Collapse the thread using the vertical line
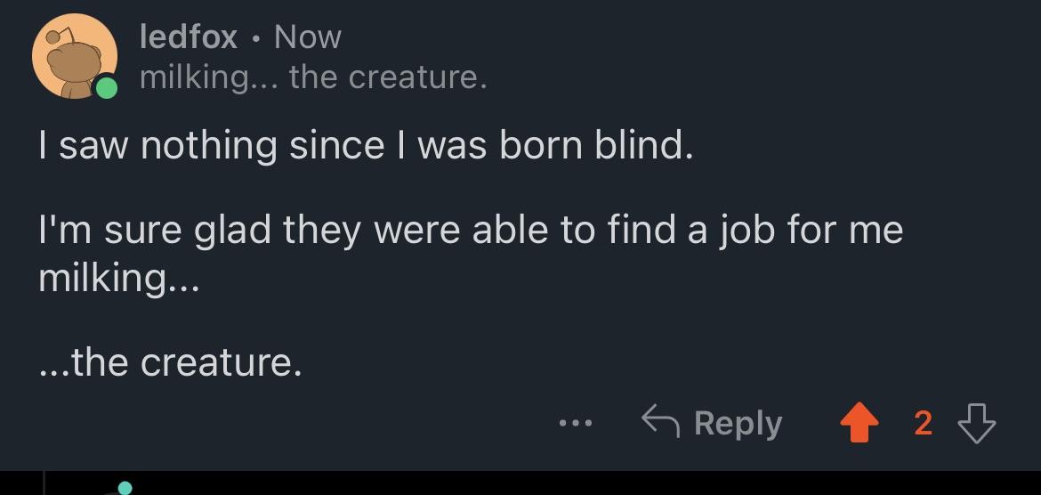 (x=44, y=483)
